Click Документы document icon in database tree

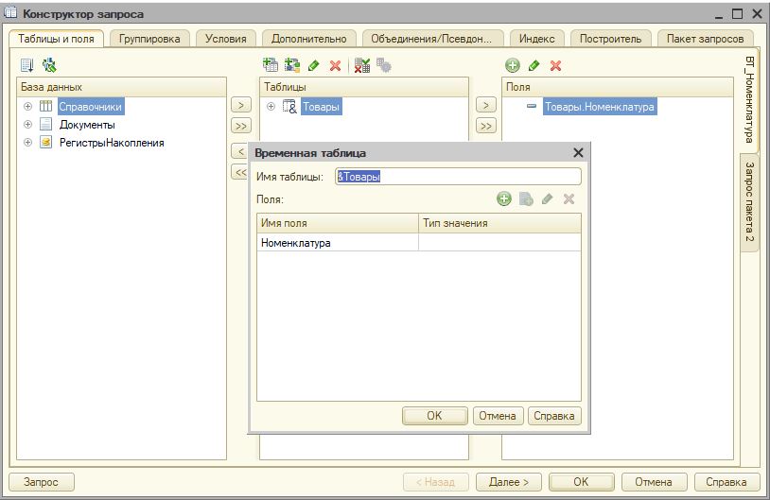[45, 124]
